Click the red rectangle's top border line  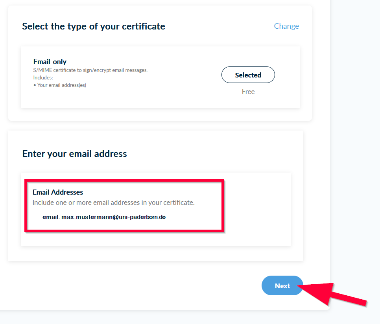click(x=124, y=181)
